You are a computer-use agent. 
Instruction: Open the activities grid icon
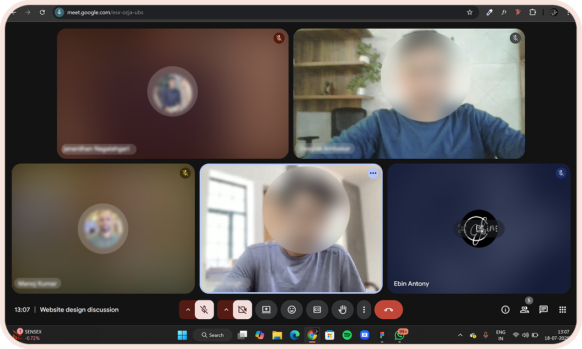click(x=562, y=310)
